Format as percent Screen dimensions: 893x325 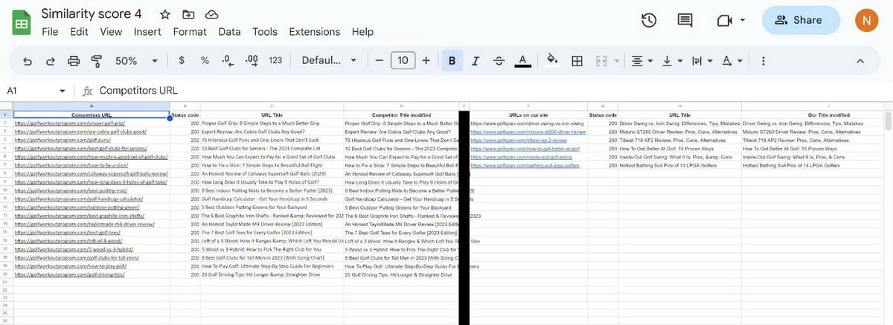205,61
